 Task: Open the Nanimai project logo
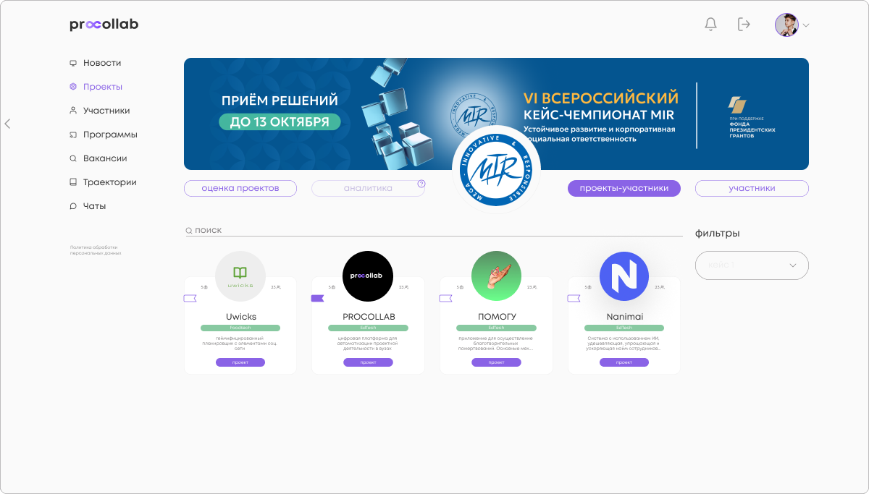click(624, 276)
